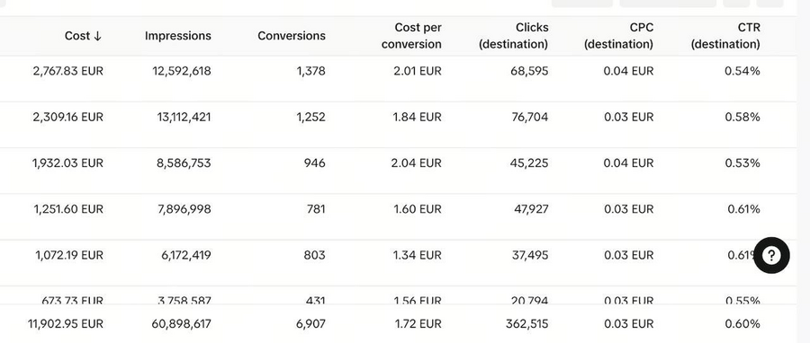Click the CTR (destination) column header

pyautogui.click(x=725, y=36)
